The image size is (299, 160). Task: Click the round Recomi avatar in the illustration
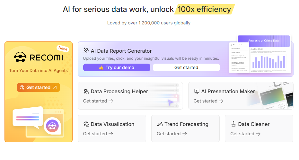(52, 126)
